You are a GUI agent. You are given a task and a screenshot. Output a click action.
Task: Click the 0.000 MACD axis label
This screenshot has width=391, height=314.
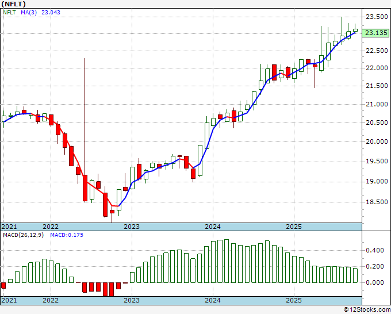pyautogui.click(x=375, y=282)
